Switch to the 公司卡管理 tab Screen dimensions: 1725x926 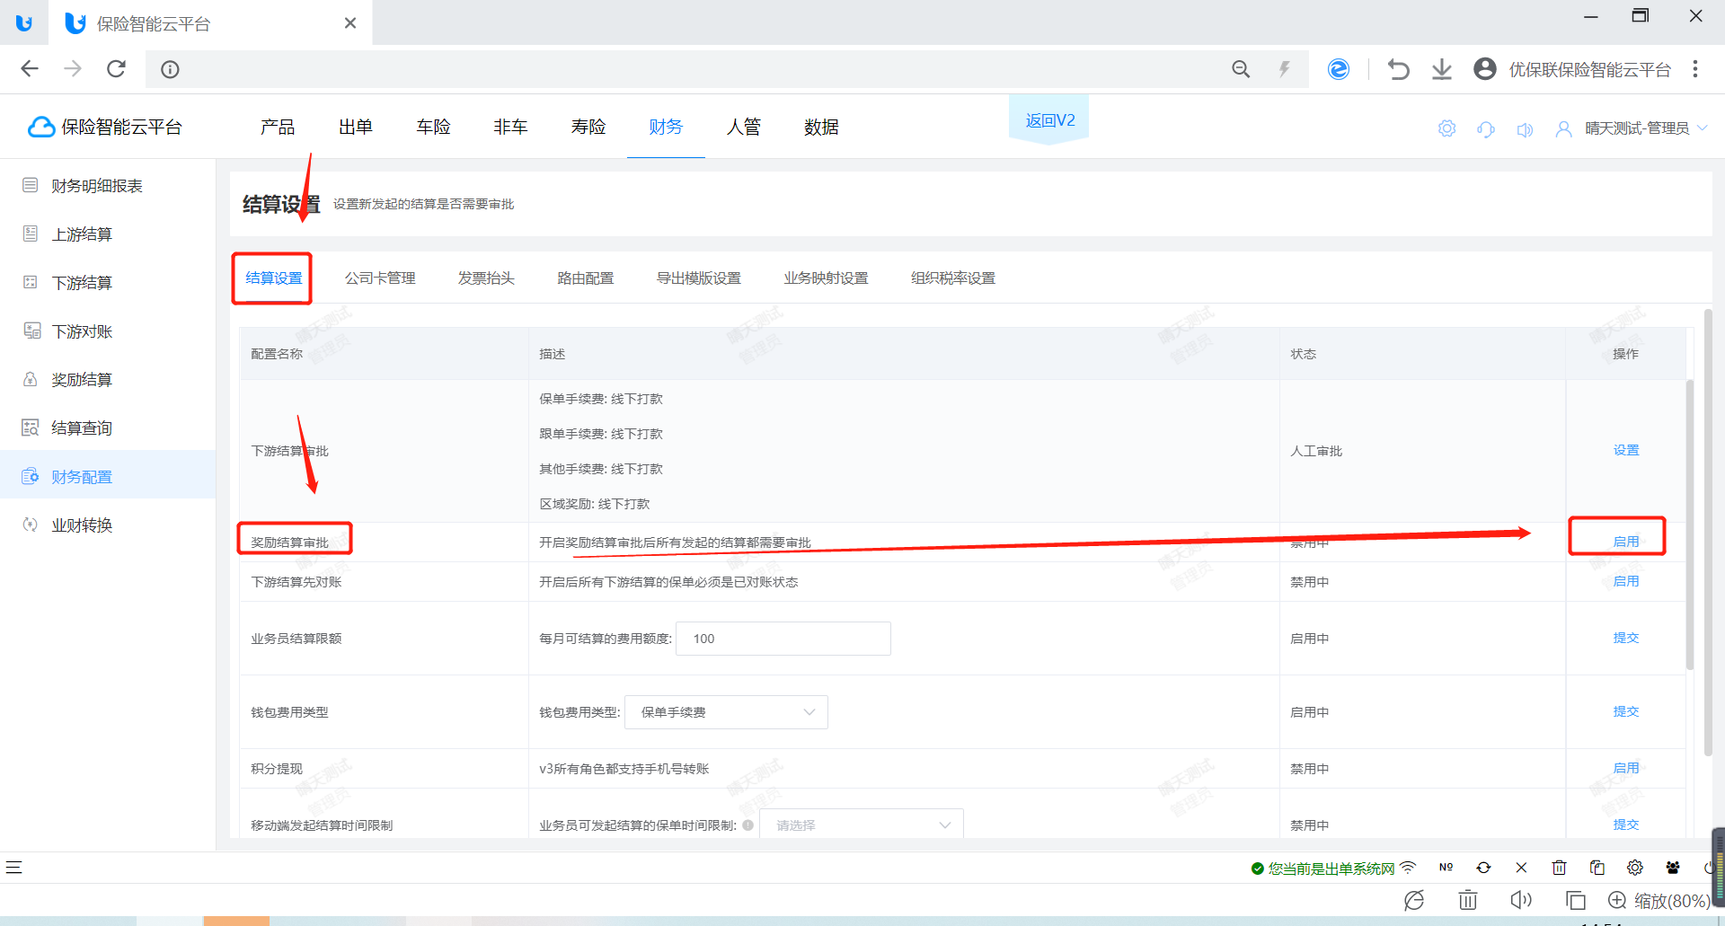[x=380, y=278]
